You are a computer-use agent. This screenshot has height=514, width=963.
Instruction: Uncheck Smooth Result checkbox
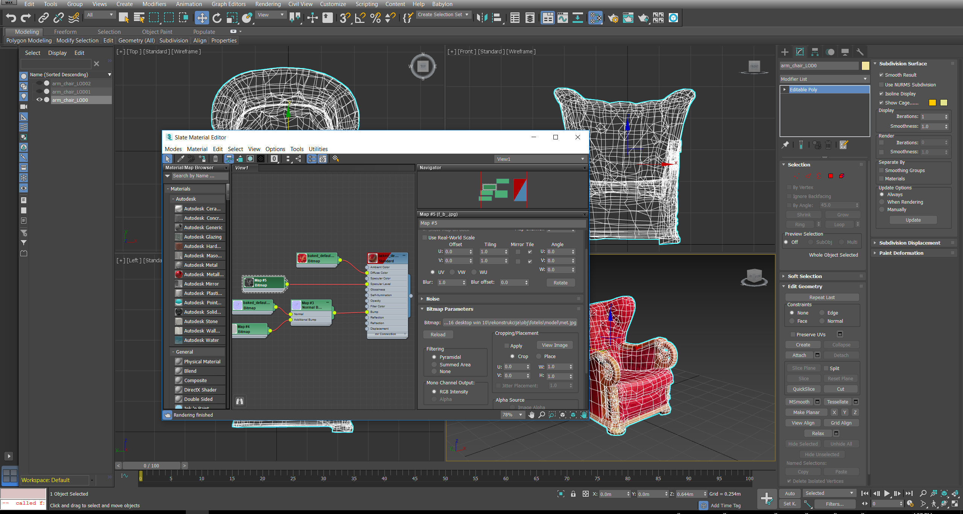881,75
